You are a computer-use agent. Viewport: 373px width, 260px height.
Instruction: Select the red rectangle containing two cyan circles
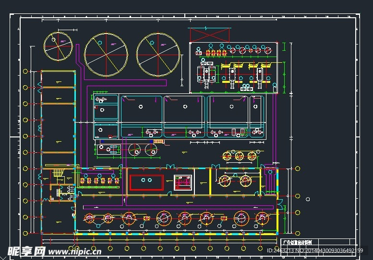tap(146, 182)
